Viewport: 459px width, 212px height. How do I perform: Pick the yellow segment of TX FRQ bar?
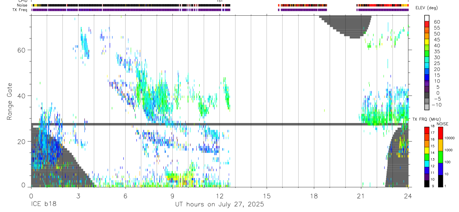[x=427, y=150]
